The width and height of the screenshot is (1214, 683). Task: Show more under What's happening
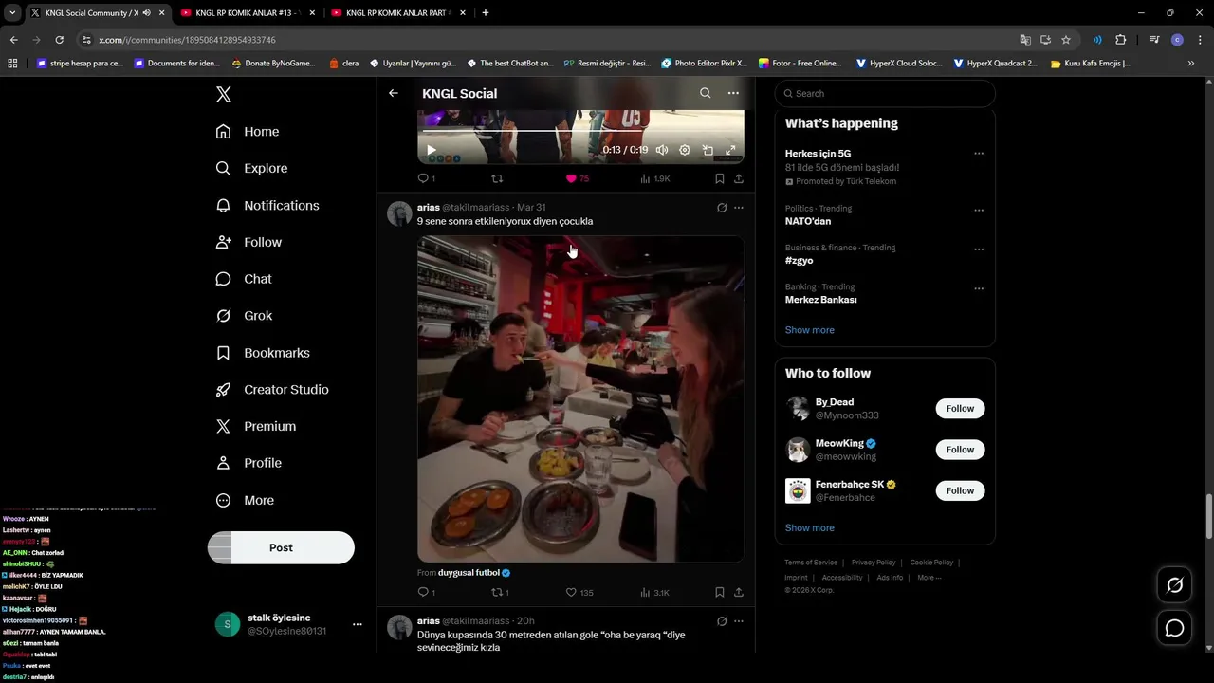[810, 330]
